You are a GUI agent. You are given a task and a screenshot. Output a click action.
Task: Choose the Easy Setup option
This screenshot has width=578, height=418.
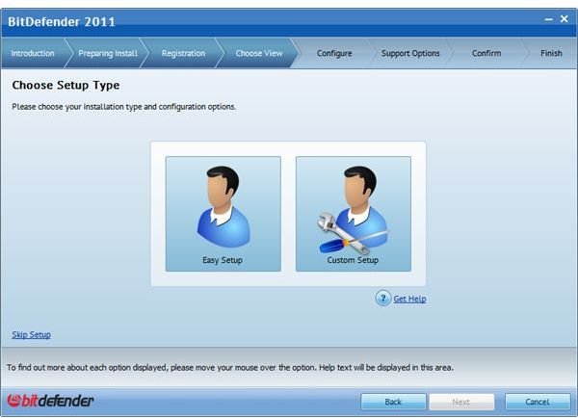point(223,214)
